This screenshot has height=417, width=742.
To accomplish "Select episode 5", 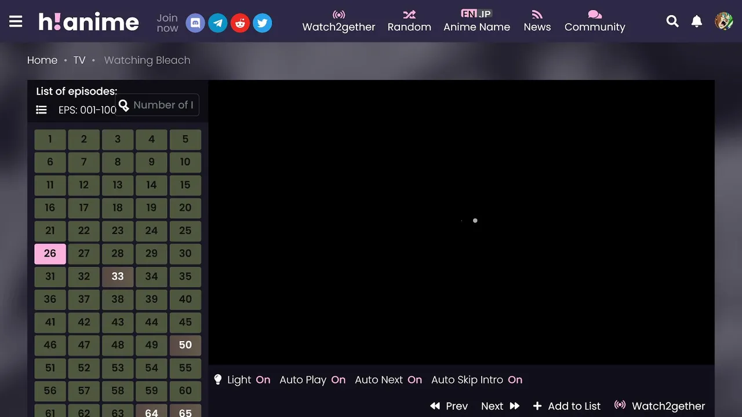I will point(185,139).
